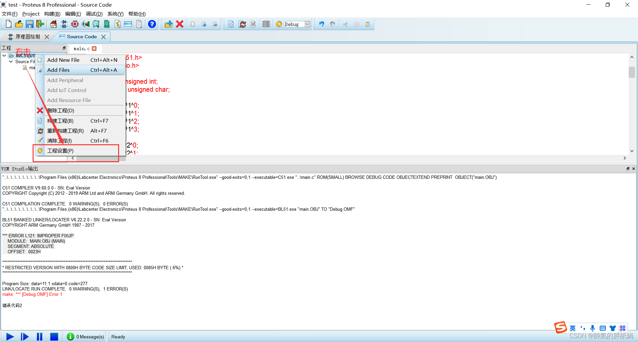The height and width of the screenshot is (342, 638).
Task: Open the blue Help question mark icon
Action: click(152, 24)
